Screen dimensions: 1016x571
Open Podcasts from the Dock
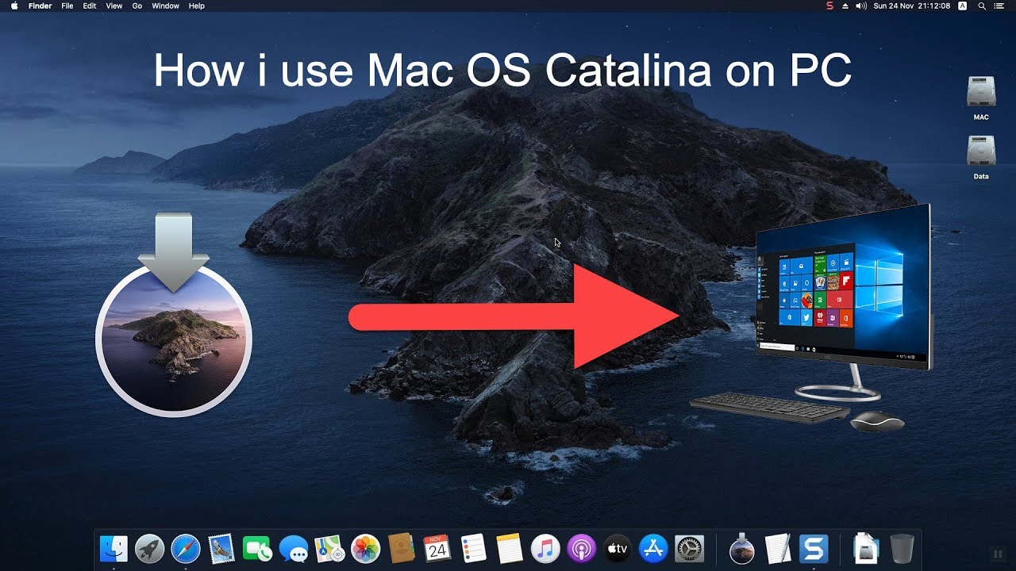(582, 548)
